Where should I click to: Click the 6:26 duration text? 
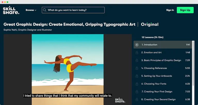point(187,84)
